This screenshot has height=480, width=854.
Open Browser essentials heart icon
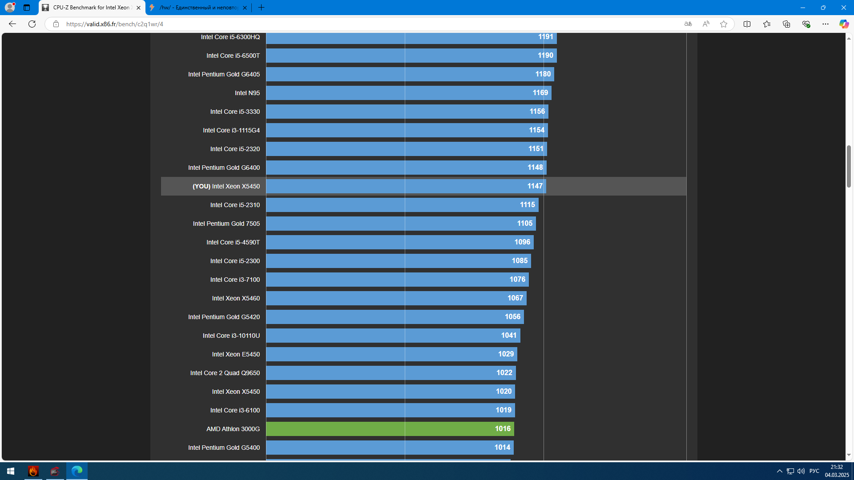(x=806, y=24)
